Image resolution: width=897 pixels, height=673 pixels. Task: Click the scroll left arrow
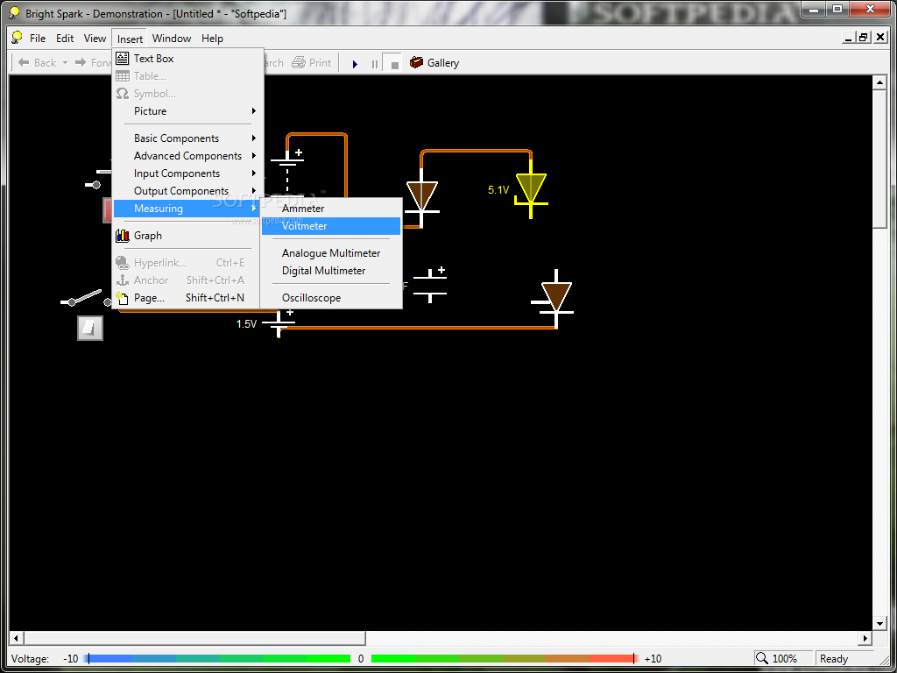tap(17, 638)
